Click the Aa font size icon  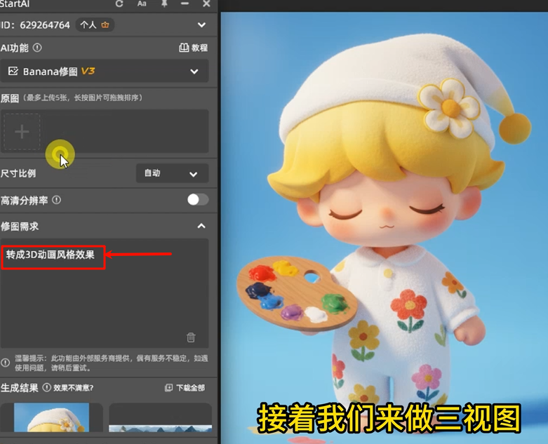click(x=142, y=4)
